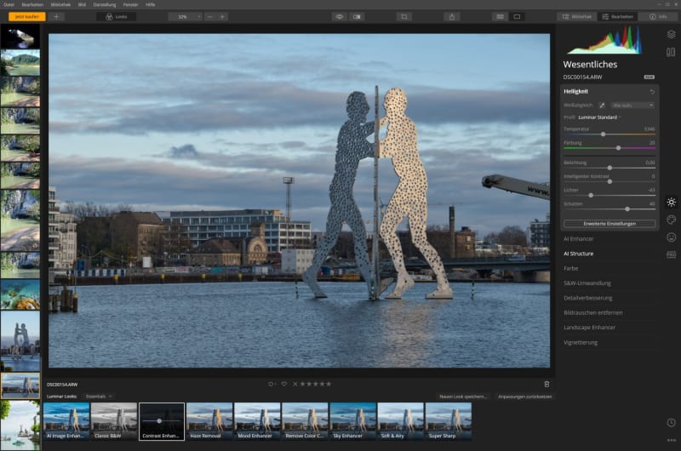The height and width of the screenshot is (451, 681).
Task: Open the Fenster menu
Action: 130,4
